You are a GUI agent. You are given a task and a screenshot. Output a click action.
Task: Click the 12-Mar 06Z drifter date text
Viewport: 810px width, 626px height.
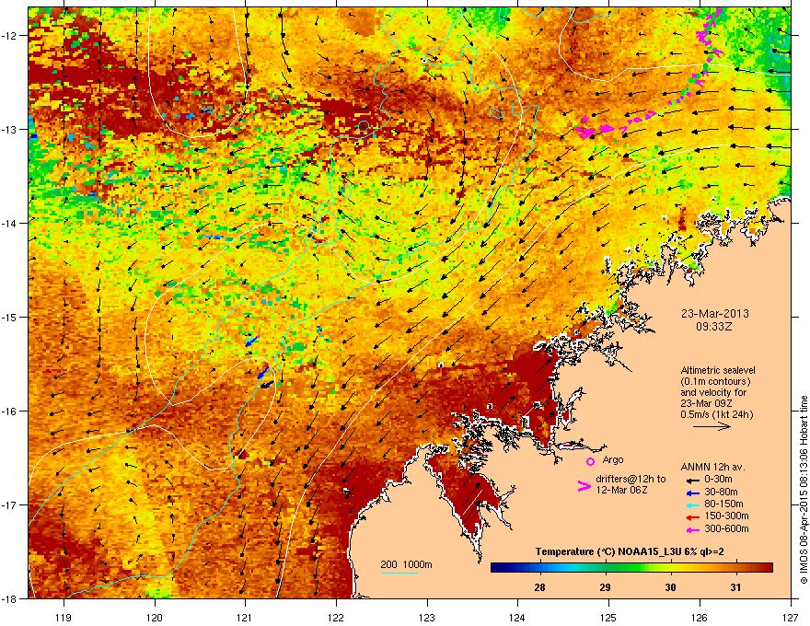[x=621, y=490]
